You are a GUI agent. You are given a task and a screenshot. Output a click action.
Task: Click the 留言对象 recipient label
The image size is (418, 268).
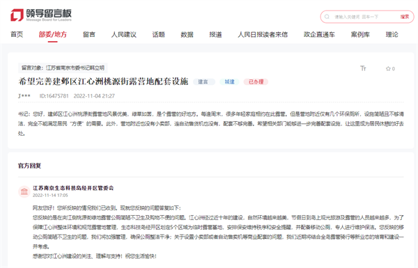[x=63, y=68]
